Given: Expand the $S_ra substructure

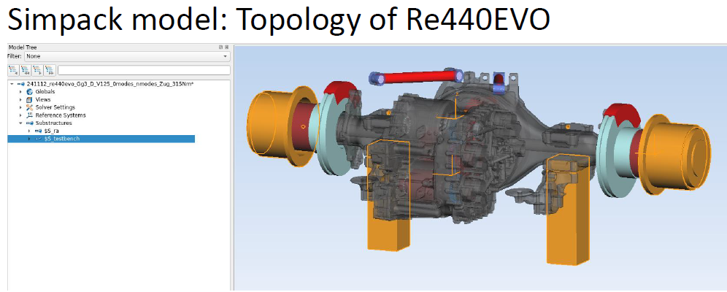Looking at the screenshot, I should [x=28, y=131].
